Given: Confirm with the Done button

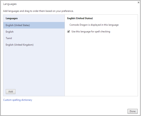Looking at the screenshot, I should pos(133,111).
